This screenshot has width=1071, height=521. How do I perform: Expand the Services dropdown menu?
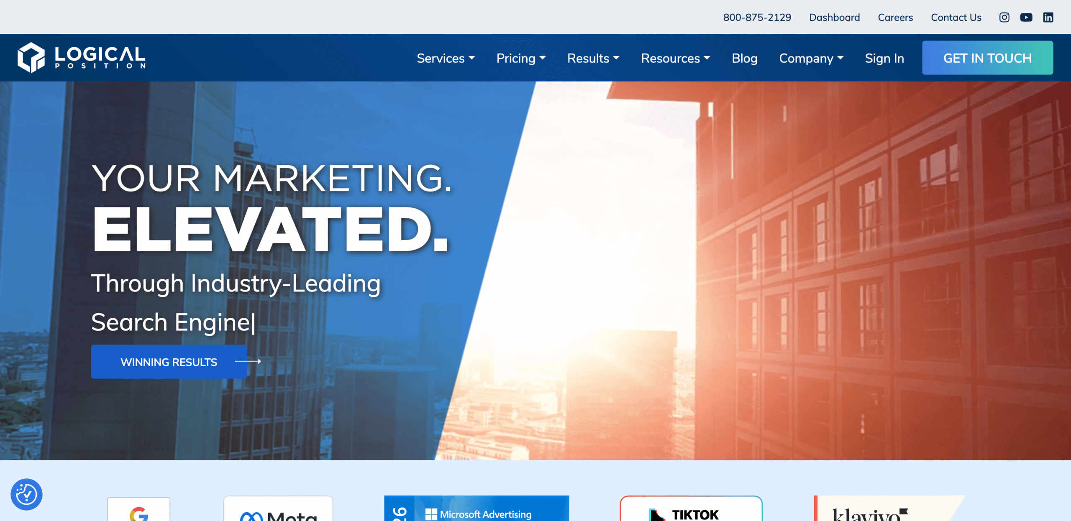(x=446, y=58)
